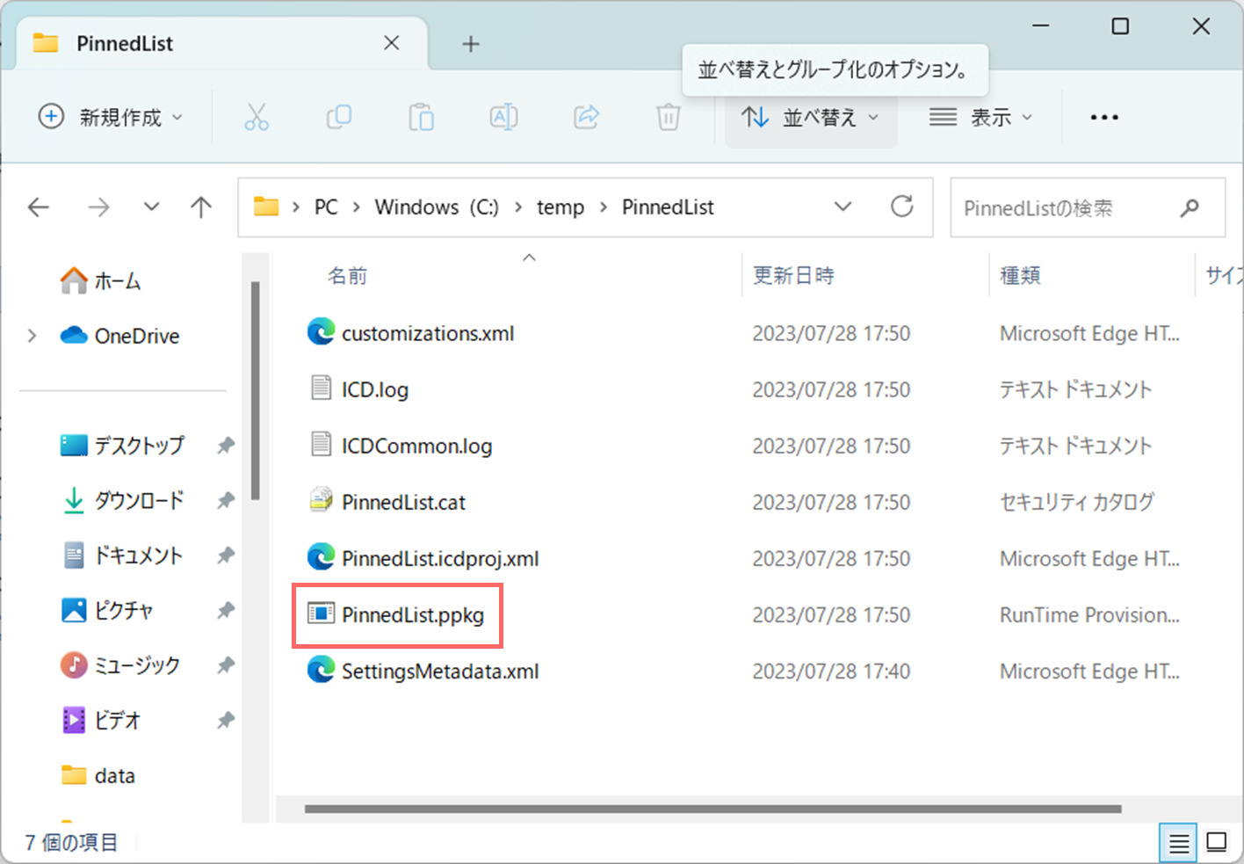
Task: Click the Cut icon in the toolbar
Action: click(256, 116)
